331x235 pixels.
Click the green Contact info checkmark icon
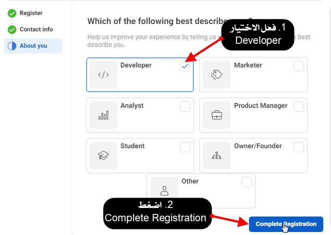point(12,30)
